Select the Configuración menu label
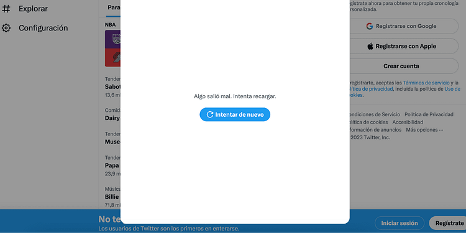This screenshot has height=233, width=466. pos(43,28)
